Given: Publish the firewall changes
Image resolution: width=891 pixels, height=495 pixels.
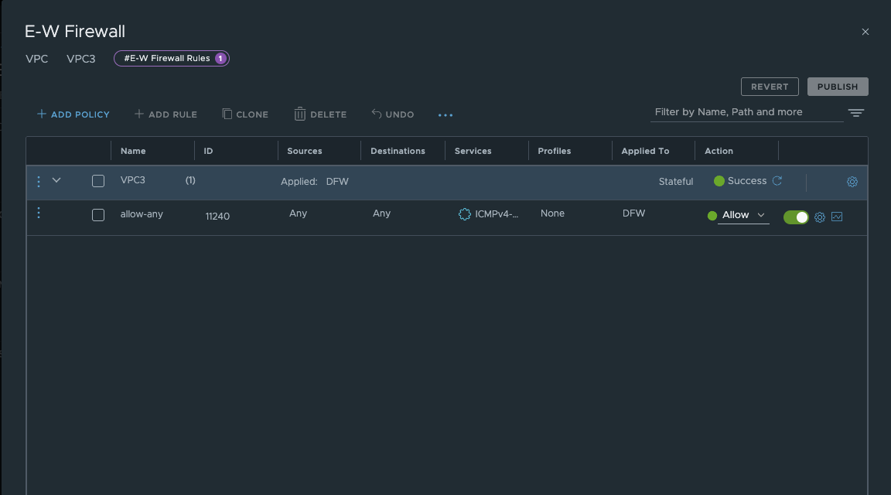Looking at the screenshot, I should click(x=838, y=86).
